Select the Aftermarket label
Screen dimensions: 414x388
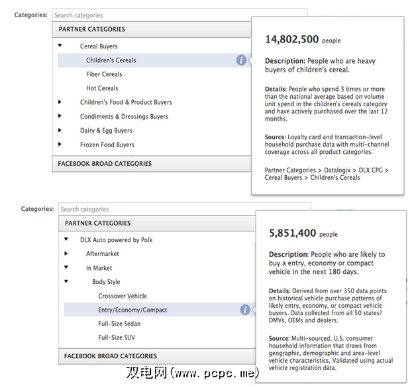click(103, 254)
